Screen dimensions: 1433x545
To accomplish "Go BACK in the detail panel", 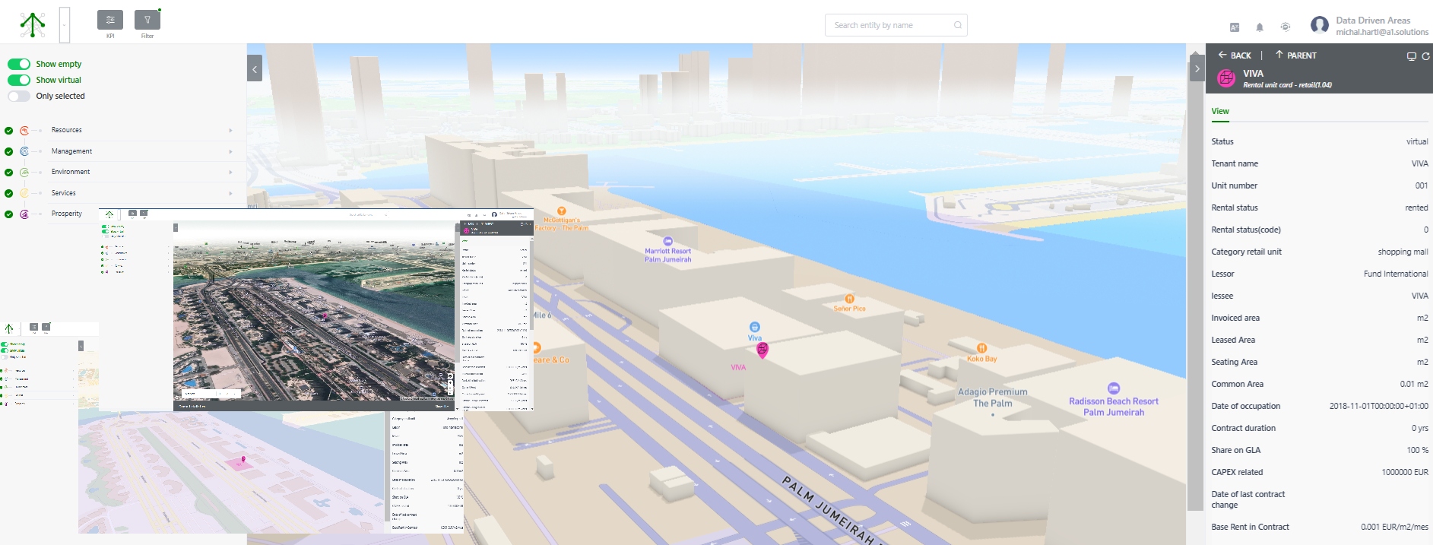I will 1235,55.
